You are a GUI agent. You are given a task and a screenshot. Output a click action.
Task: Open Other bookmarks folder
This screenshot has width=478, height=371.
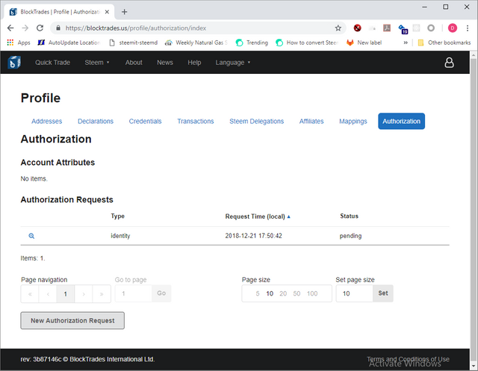coord(444,43)
